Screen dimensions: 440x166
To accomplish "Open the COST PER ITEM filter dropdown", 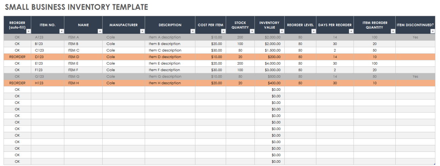I will click(x=223, y=31).
